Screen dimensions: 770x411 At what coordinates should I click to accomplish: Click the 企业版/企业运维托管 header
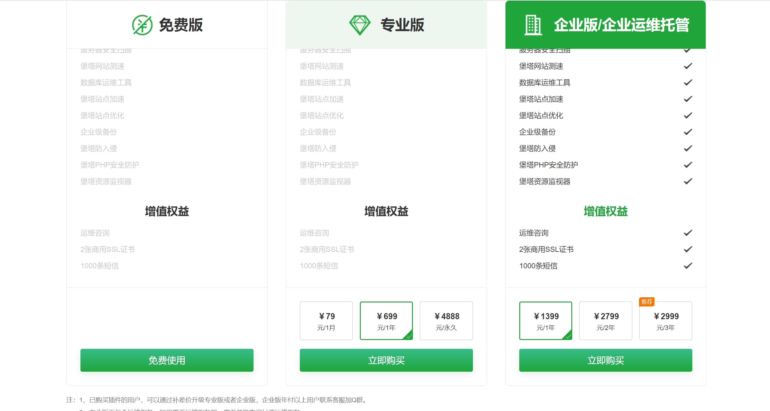[621, 25]
